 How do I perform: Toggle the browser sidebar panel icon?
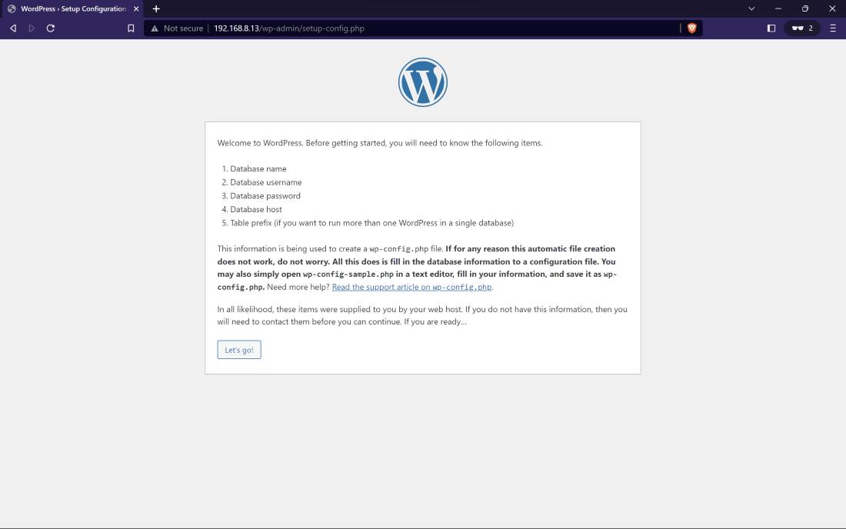[x=771, y=28]
